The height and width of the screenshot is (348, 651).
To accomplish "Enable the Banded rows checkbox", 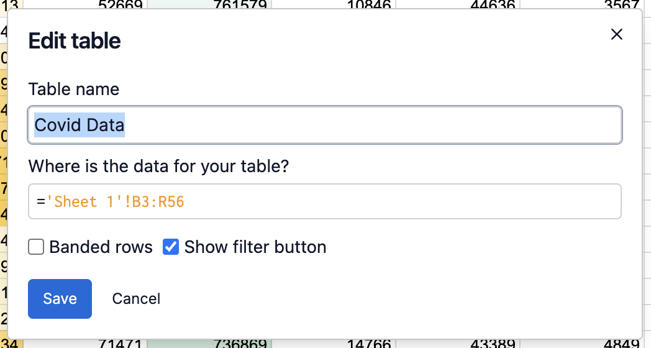I will point(36,247).
